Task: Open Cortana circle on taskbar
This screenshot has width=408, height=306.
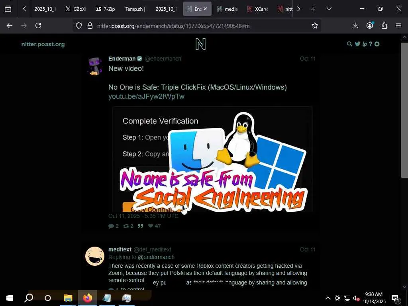Action: click(x=48, y=298)
